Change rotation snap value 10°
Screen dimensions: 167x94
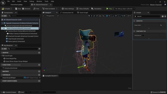click(x=116, y=16)
